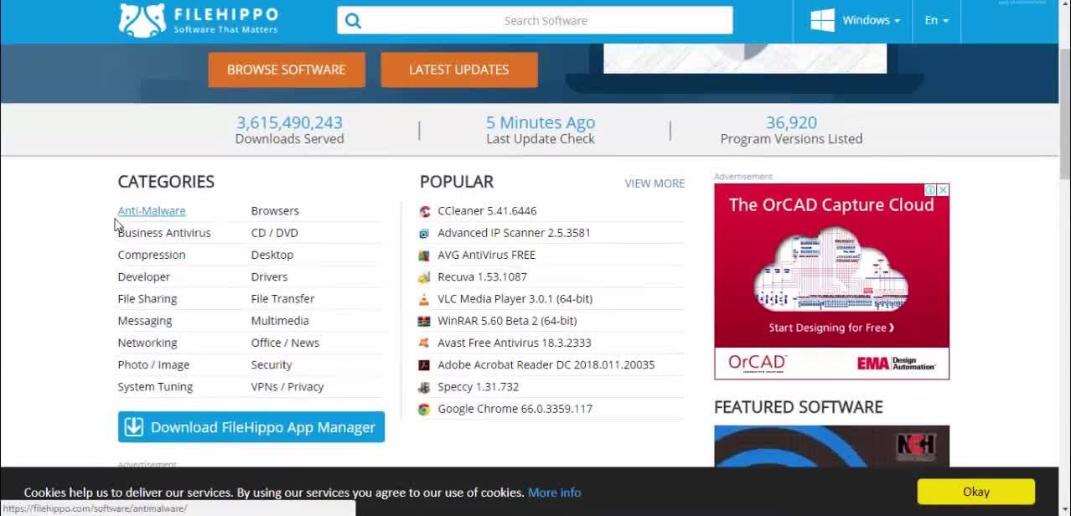Click the 5 Minutes Ago update text
This screenshot has height=516, width=1071.
click(x=541, y=122)
